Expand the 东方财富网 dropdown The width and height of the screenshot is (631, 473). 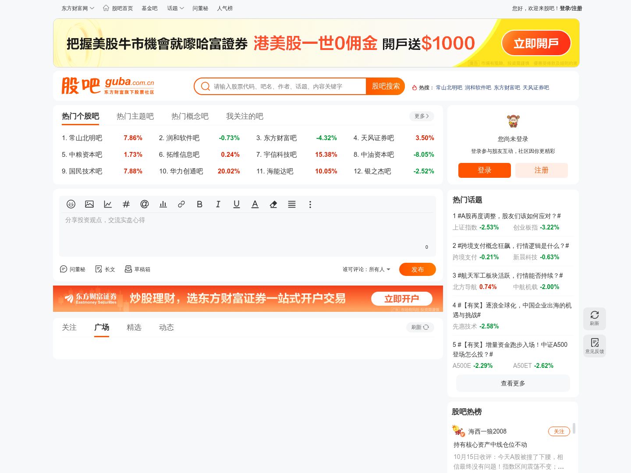[x=78, y=8]
